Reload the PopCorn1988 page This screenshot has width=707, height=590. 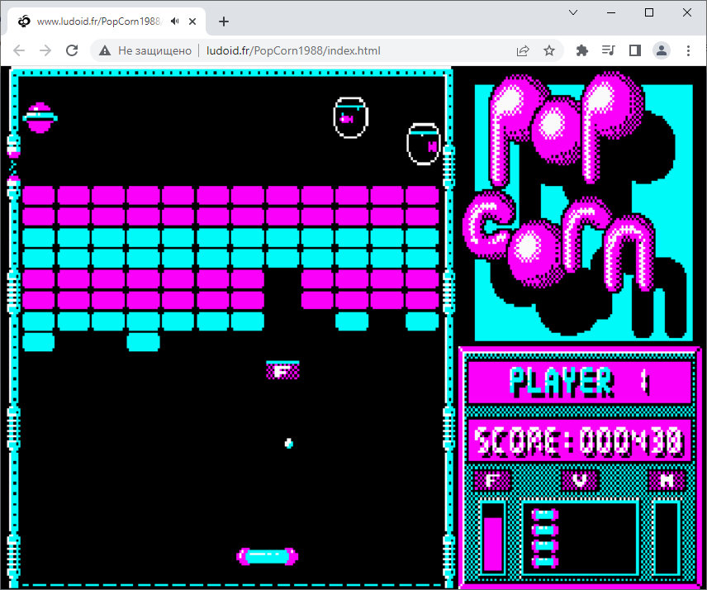(x=72, y=50)
